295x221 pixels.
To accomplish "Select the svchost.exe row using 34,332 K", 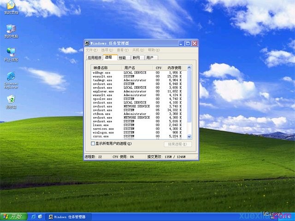I will (x=139, y=110).
